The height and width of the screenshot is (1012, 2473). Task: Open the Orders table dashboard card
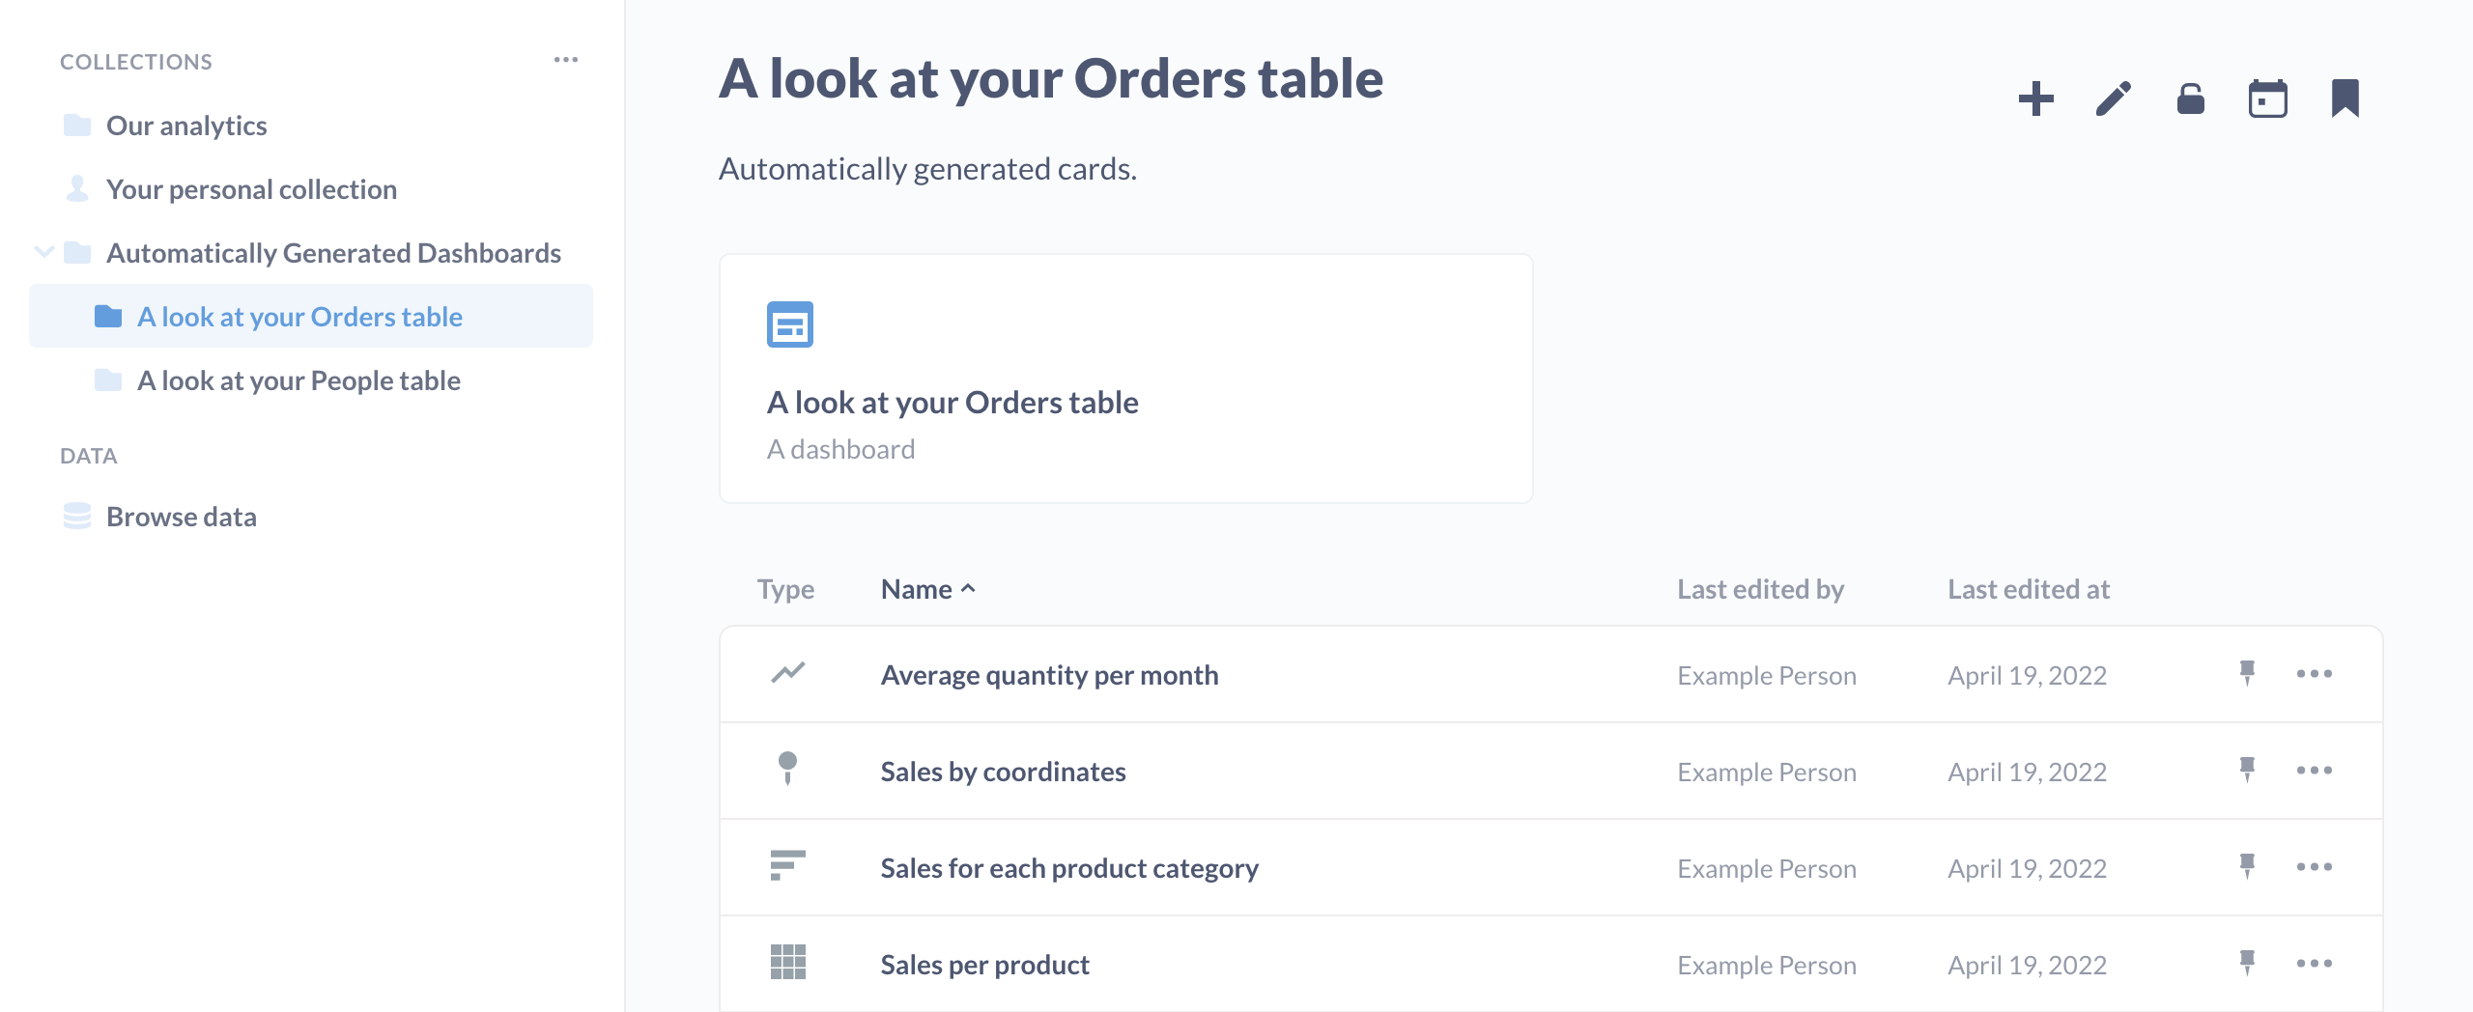1125,379
